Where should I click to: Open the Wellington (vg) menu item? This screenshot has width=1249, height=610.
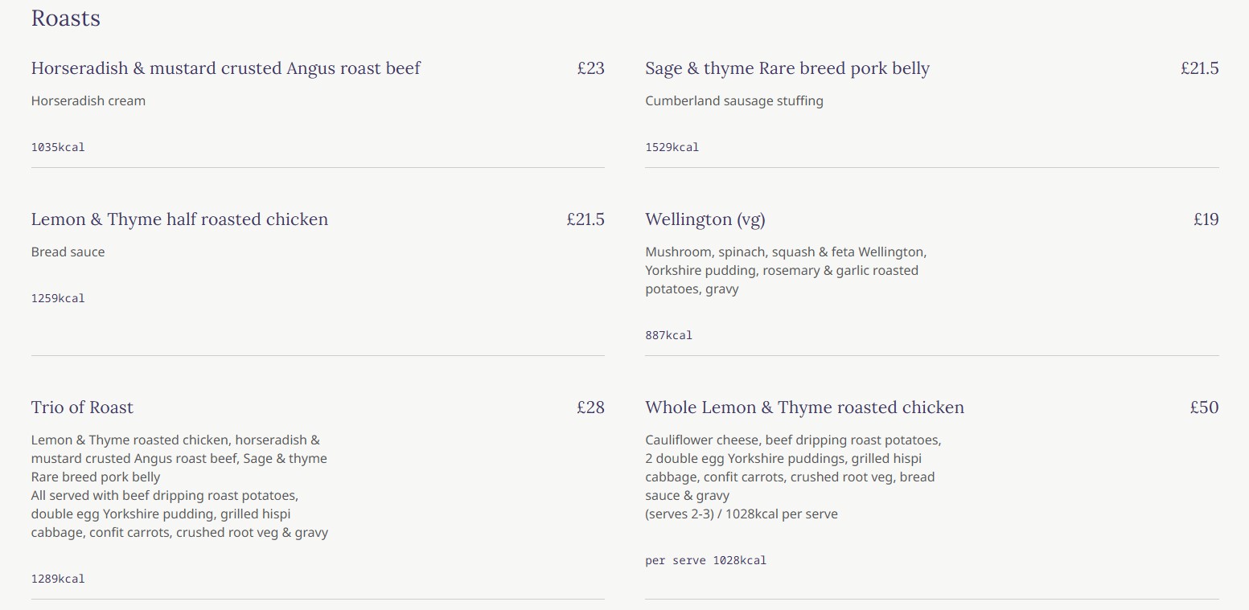(705, 219)
